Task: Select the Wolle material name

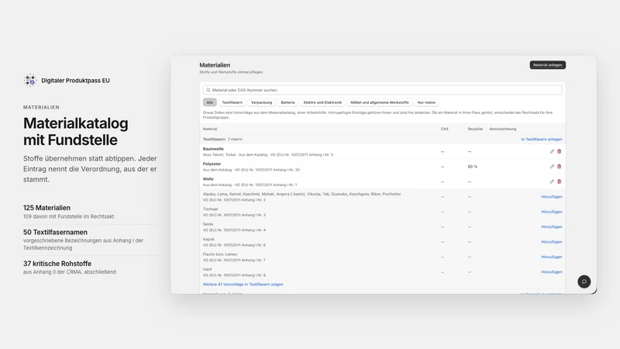Action: [208, 179]
